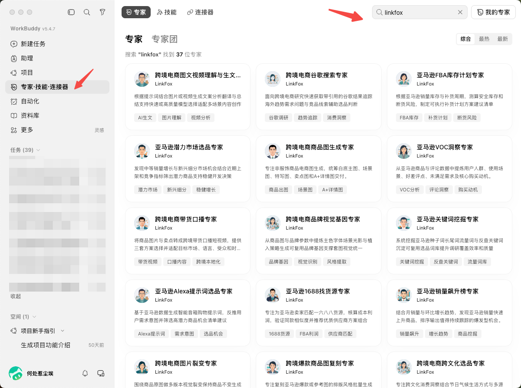Sort results by 综合

[465, 39]
